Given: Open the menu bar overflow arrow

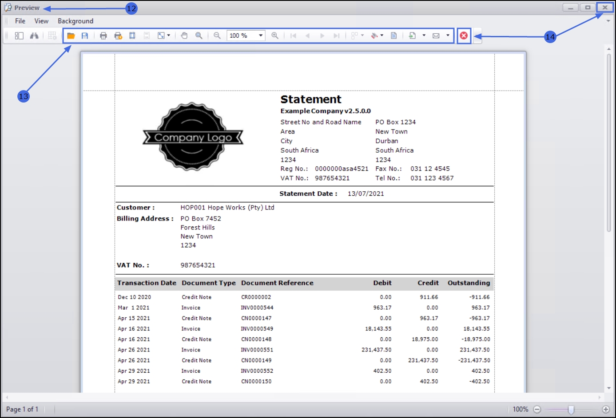Looking at the screenshot, I should [608, 21].
